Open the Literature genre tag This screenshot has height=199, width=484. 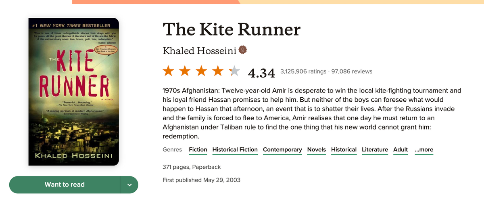375,150
